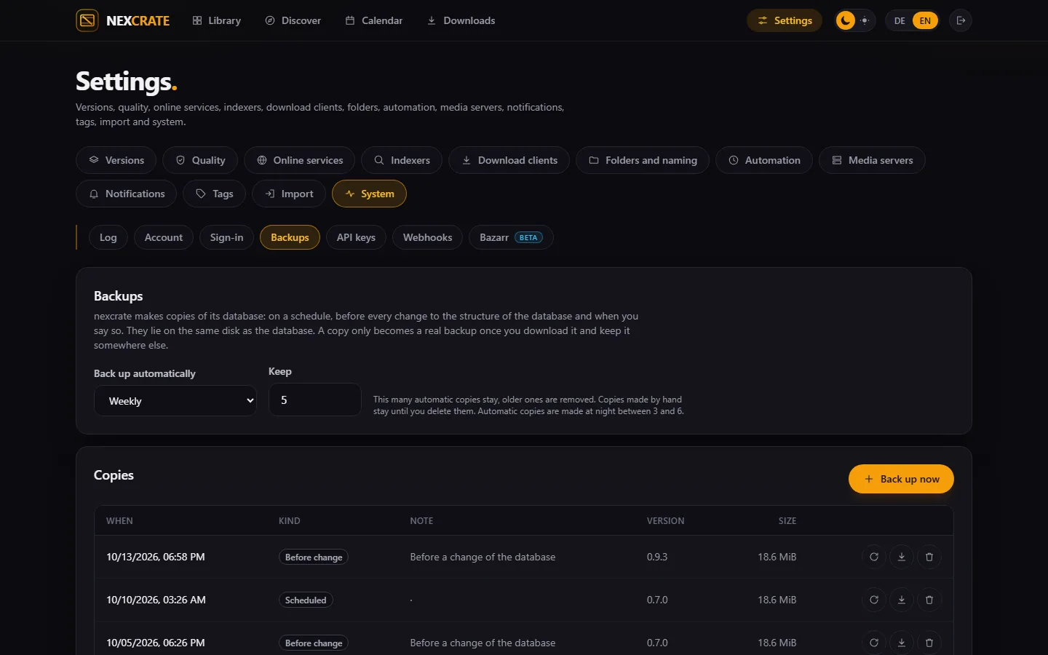Delete the 10/10/2026 03:26 AM scheduled copy
1048x655 pixels.
click(x=929, y=600)
